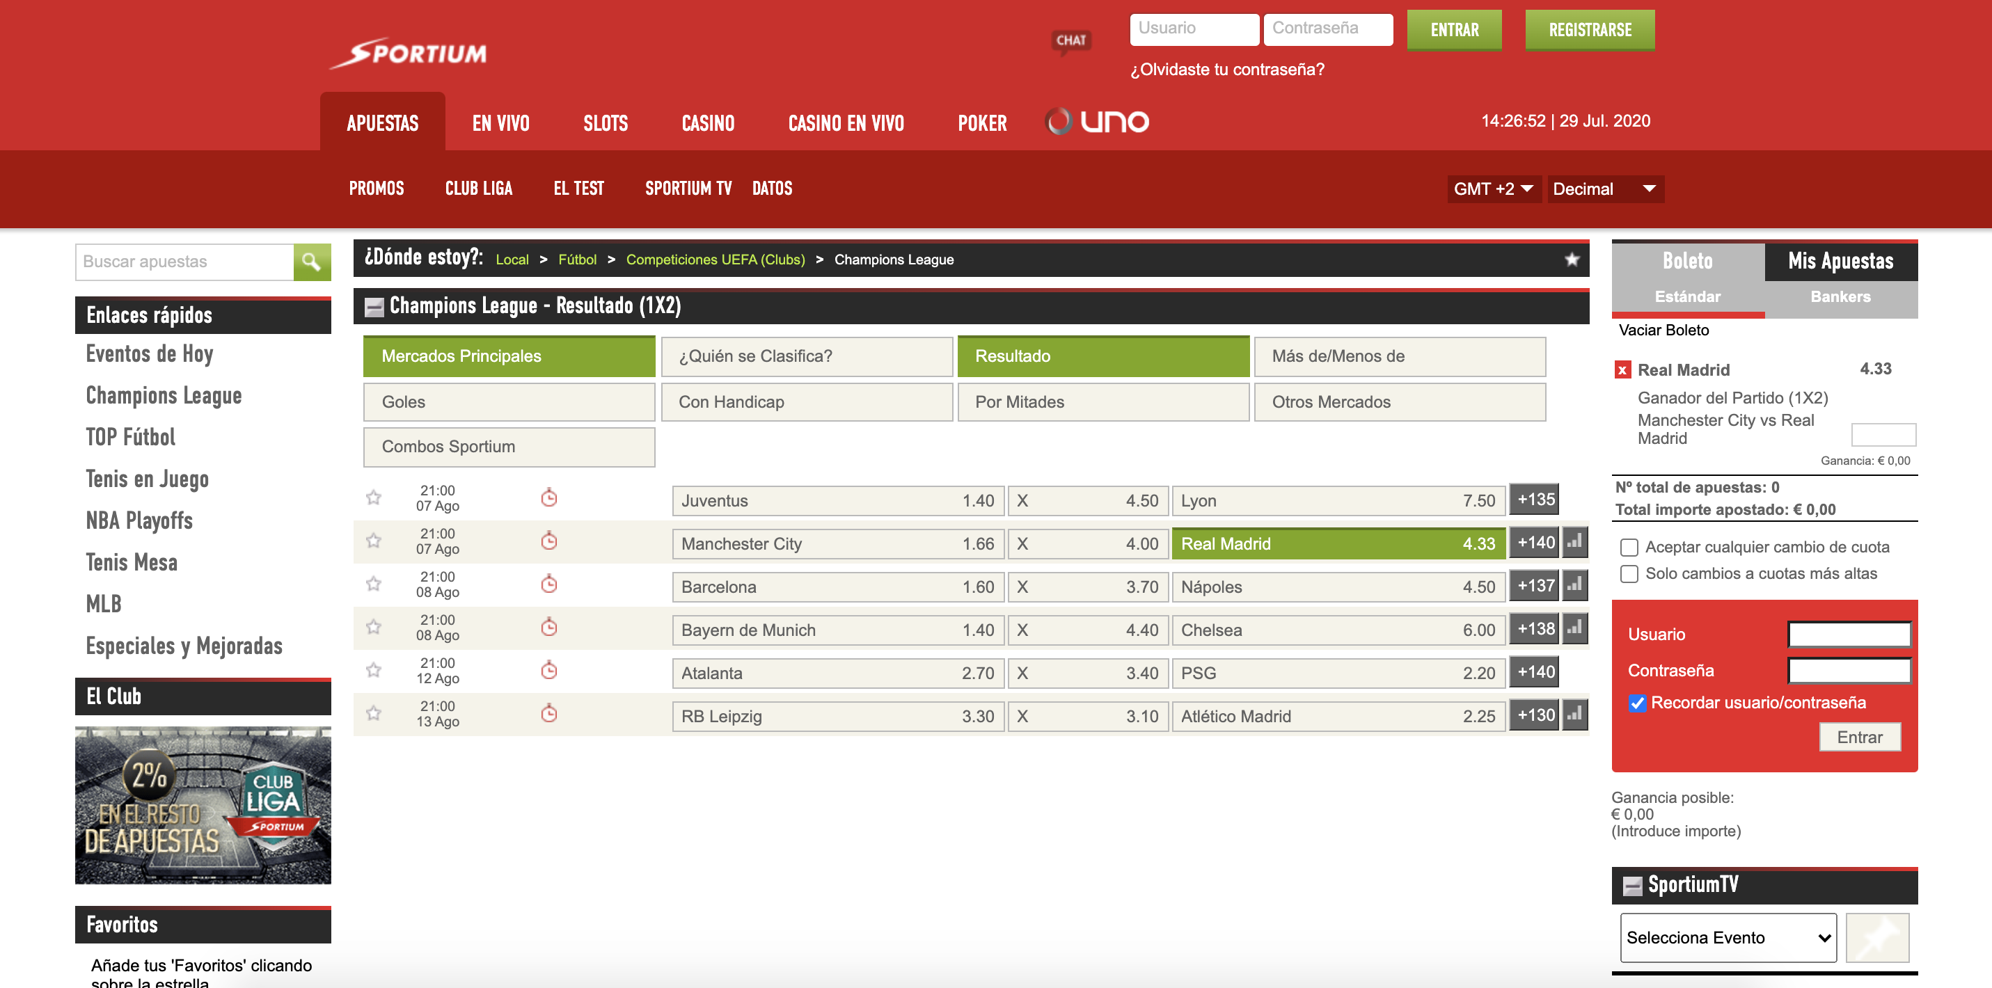Open the GMT +2 timezone dropdown
This screenshot has height=988, width=1992.
[x=1493, y=189]
